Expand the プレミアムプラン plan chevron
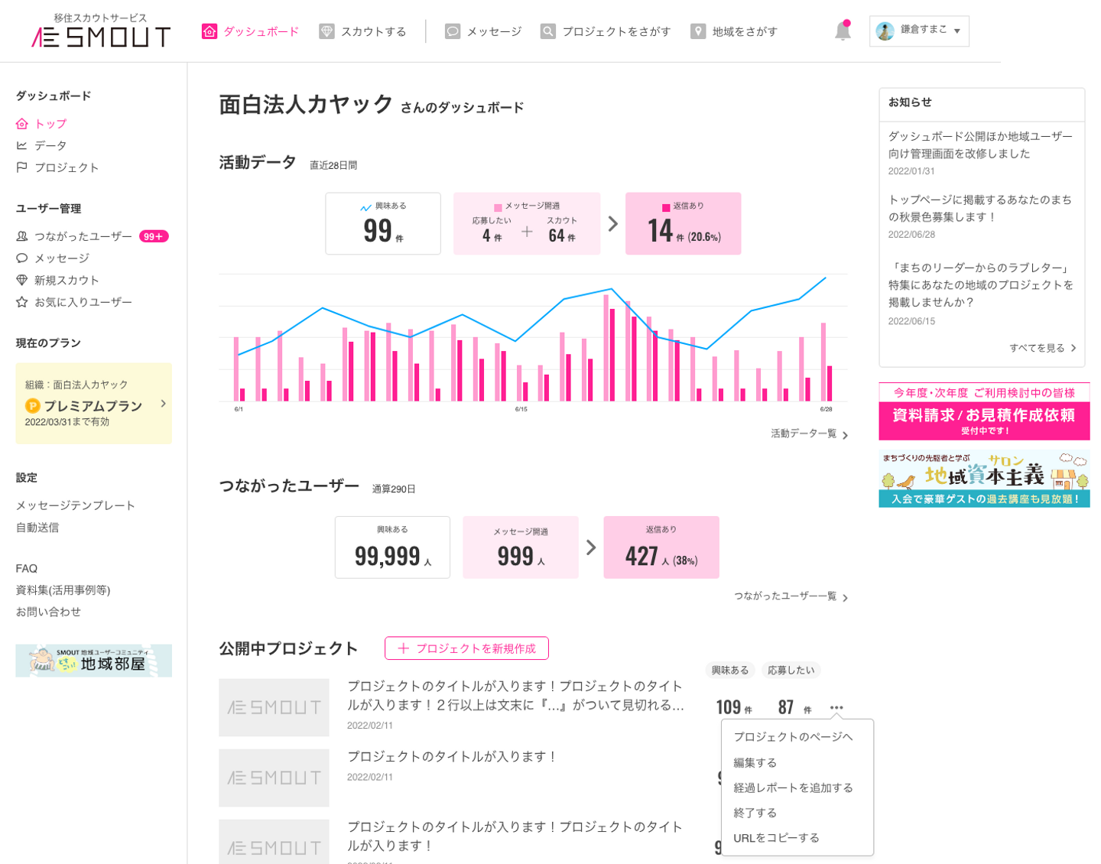 pyautogui.click(x=163, y=404)
